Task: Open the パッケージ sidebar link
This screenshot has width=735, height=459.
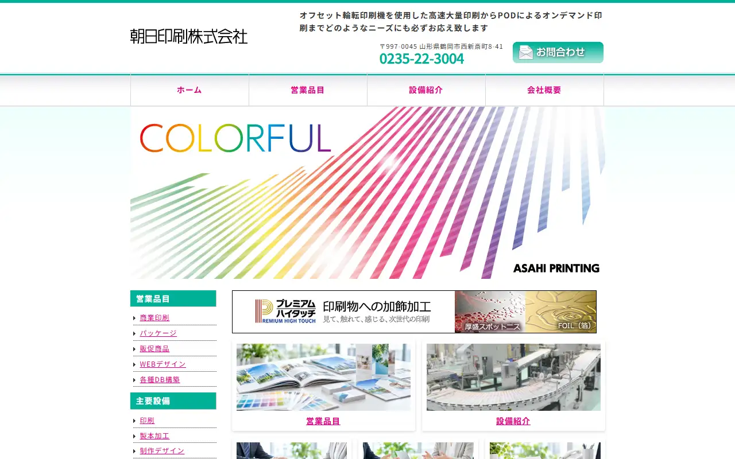Action: pyautogui.click(x=158, y=333)
